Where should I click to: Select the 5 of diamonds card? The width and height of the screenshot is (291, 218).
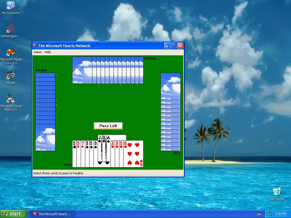(x=79, y=154)
